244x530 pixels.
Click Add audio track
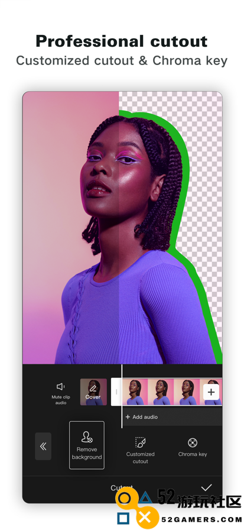142,417
